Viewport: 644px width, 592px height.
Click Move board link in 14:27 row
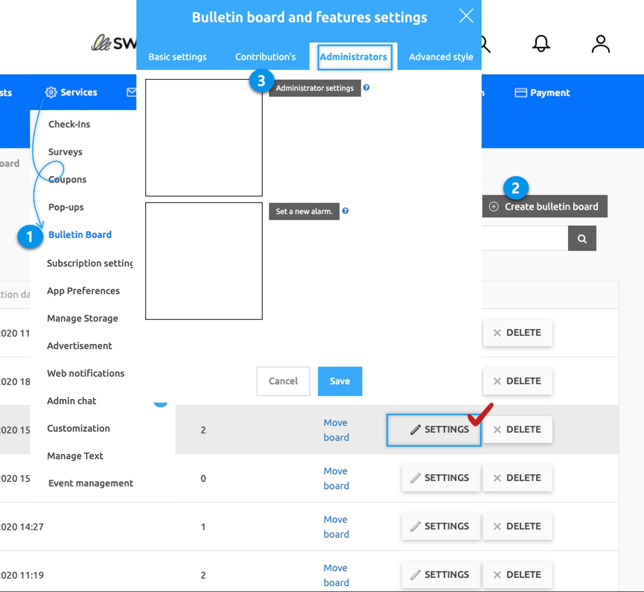point(336,527)
